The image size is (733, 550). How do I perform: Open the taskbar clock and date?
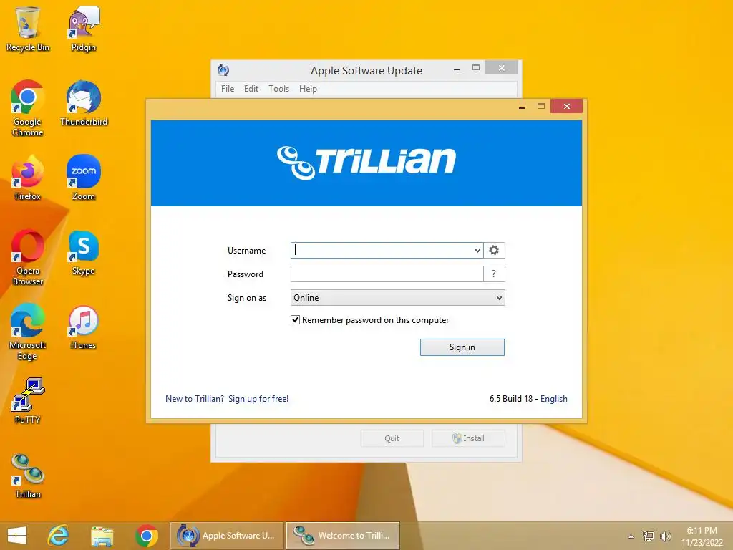[702, 536]
